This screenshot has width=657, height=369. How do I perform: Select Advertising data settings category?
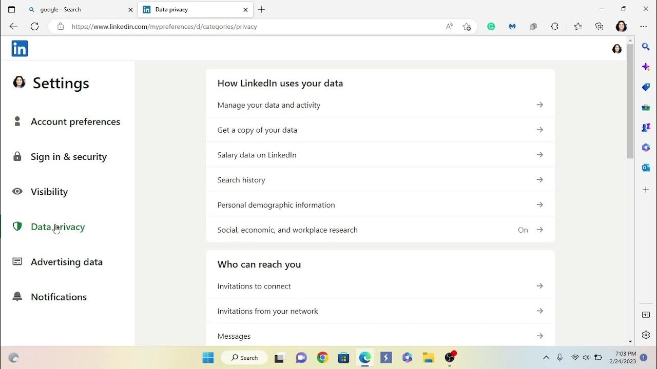tap(67, 262)
